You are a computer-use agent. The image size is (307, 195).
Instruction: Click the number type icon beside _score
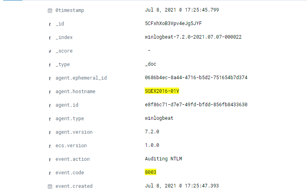(50, 51)
